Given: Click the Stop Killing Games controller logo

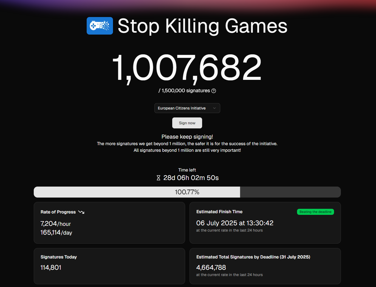Looking at the screenshot, I should coord(100,26).
